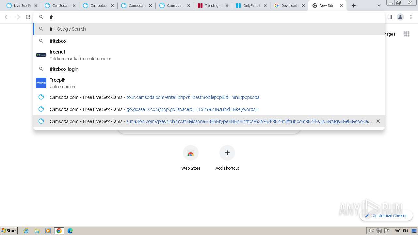Choose the 'freenet' Telekommunikationsunternehmen suggestion

(209, 55)
